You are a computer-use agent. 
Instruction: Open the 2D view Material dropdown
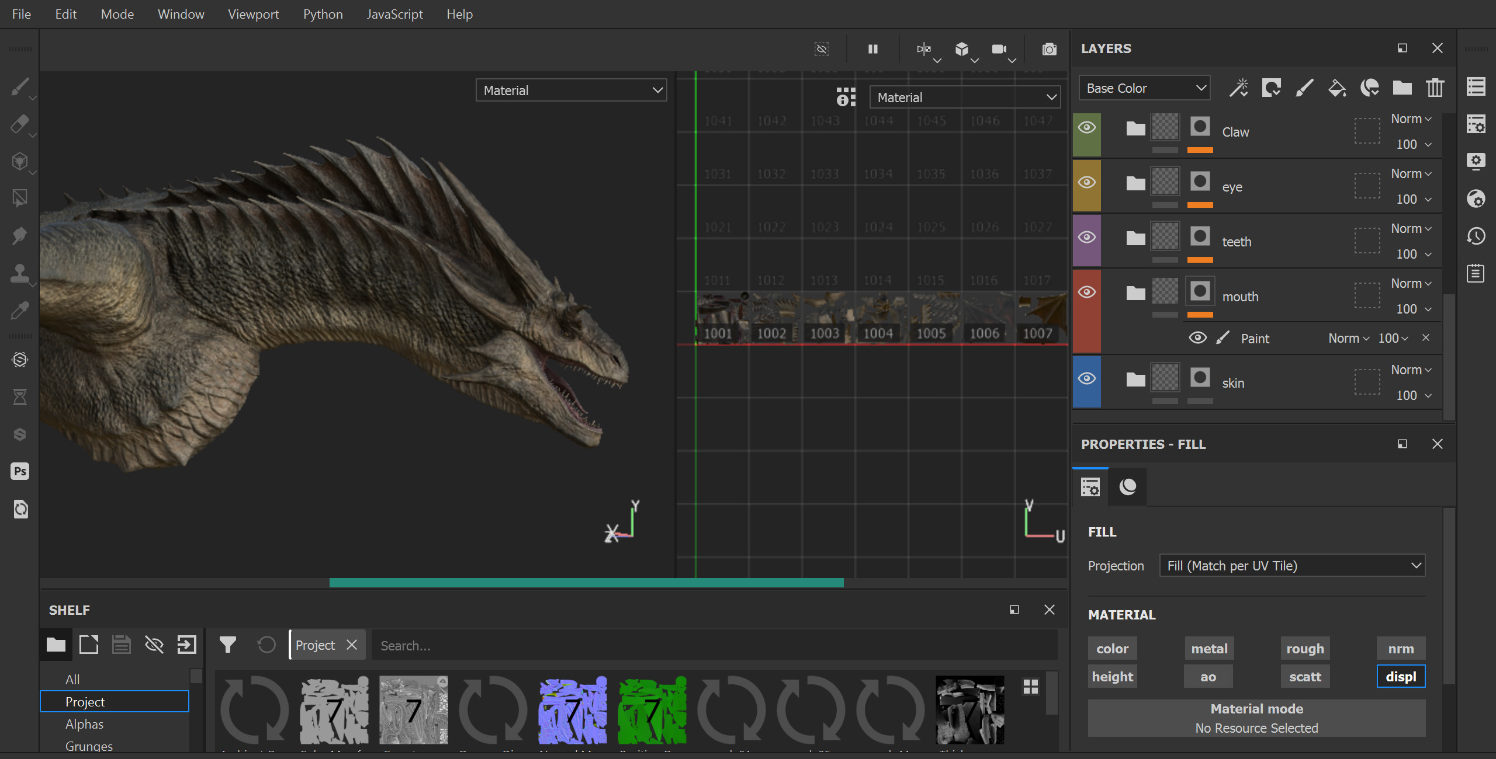965,98
